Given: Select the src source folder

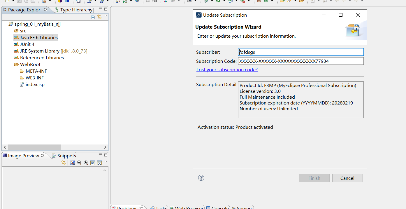Looking at the screenshot, I should 23,31.
